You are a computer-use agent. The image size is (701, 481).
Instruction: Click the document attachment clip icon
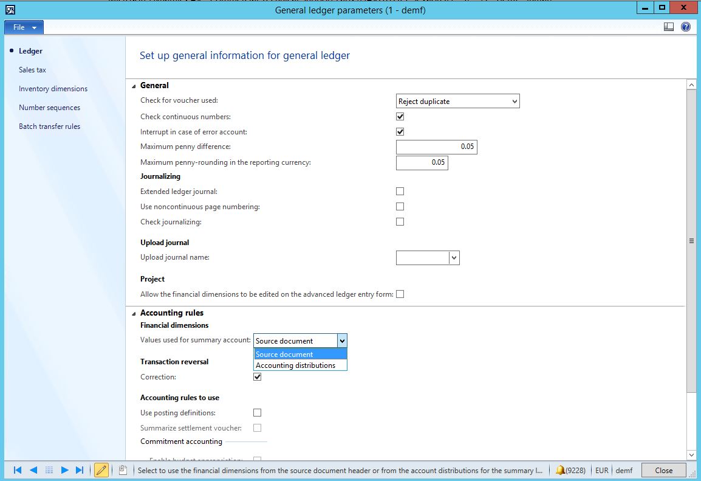(x=123, y=470)
